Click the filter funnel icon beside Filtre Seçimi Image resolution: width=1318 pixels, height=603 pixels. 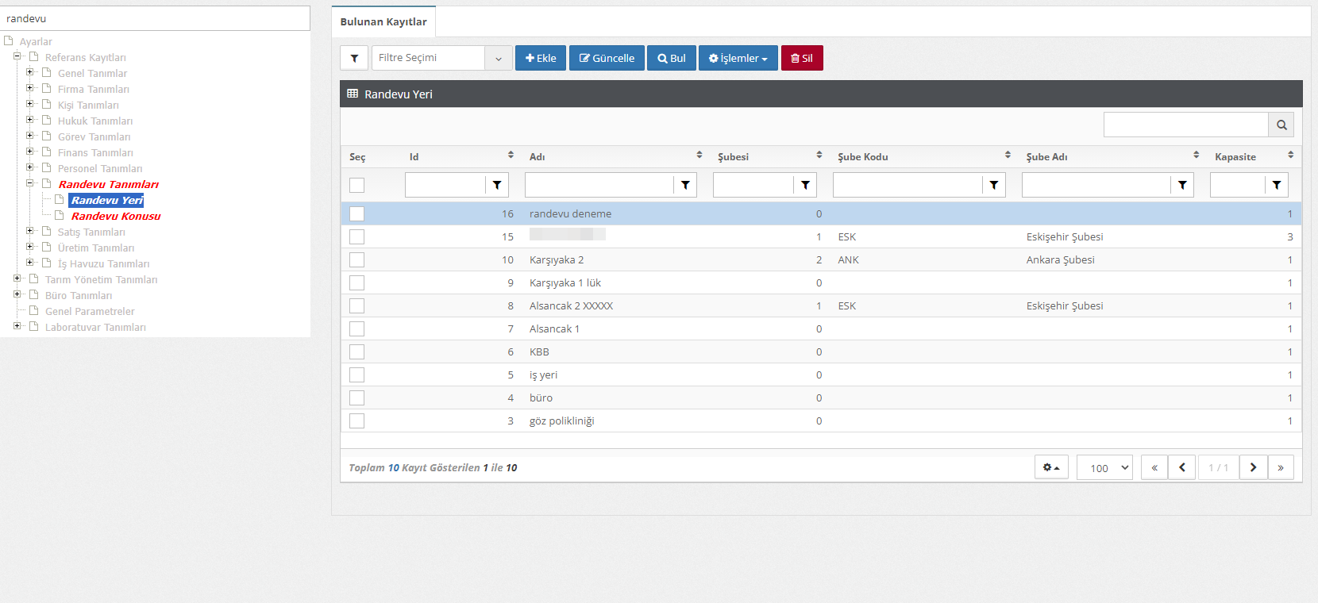354,58
